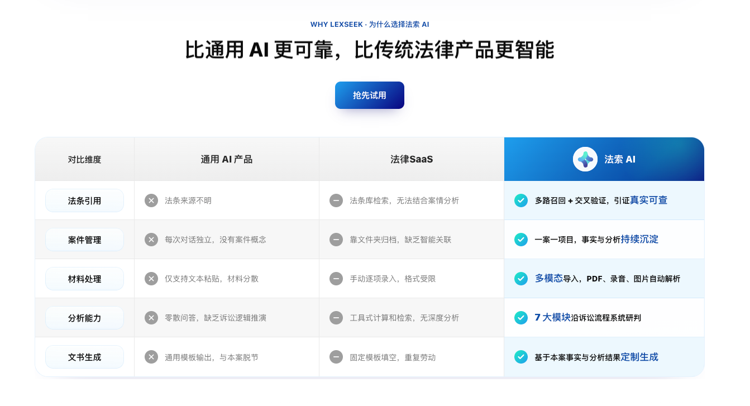The width and height of the screenshot is (750, 406).
Task: Click the X icon beside 仅支持文本粘贴
Action: (x=151, y=279)
